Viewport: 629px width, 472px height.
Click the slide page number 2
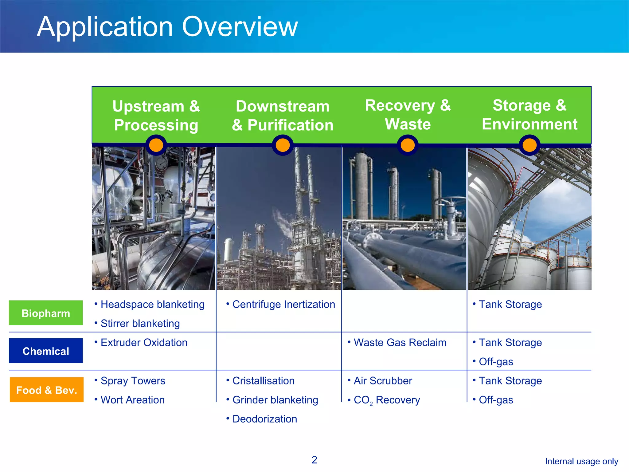pyautogui.click(x=314, y=460)
